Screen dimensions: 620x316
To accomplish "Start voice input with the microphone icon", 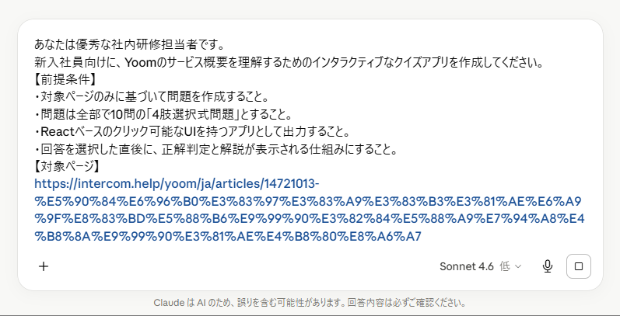I will coord(547,266).
